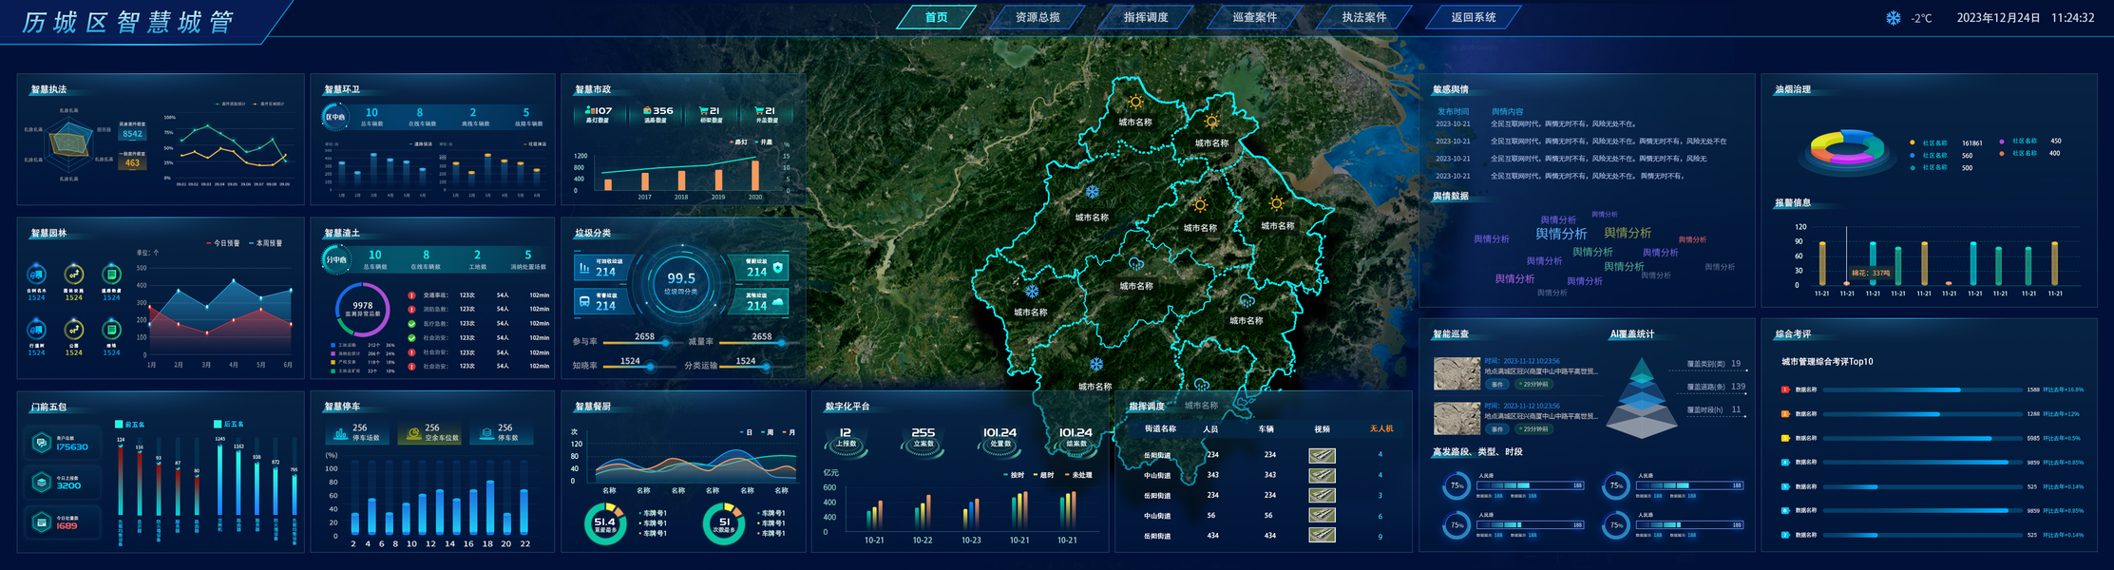Click the 99.5 垃圾得分类 center dial
The width and height of the screenshot is (2114, 570).
point(681,284)
